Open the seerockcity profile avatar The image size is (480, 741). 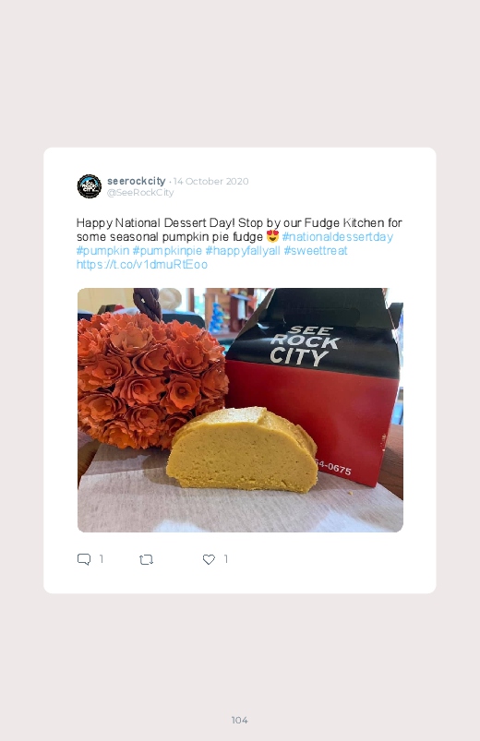90,186
